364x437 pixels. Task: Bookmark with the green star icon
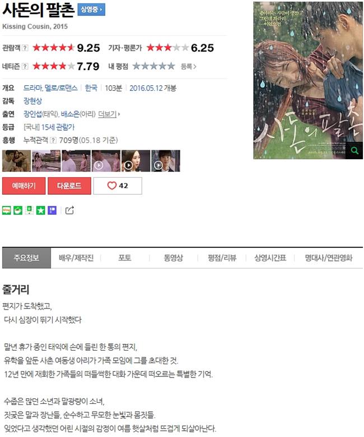pos(41,210)
